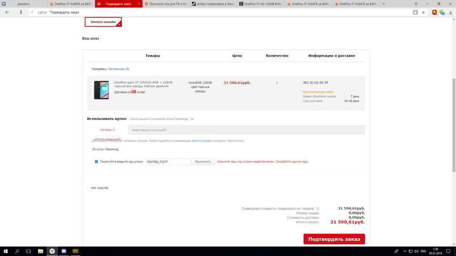The height and width of the screenshot is (256, 456).
Task: Click Попробуйте другие коды text
Action: tap(292, 162)
